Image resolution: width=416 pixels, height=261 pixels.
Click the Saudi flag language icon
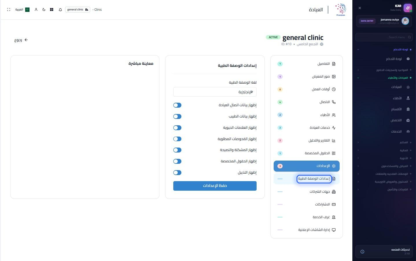click(x=27, y=10)
